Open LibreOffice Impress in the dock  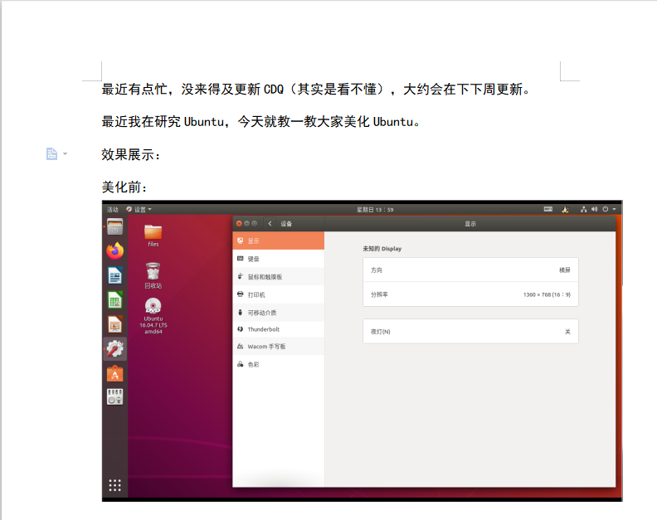click(x=114, y=324)
